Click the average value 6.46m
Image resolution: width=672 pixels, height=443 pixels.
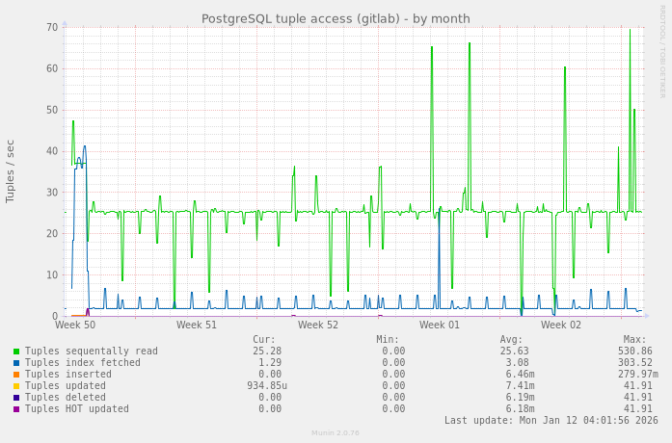pyautogui.click(x=521, y=374)
